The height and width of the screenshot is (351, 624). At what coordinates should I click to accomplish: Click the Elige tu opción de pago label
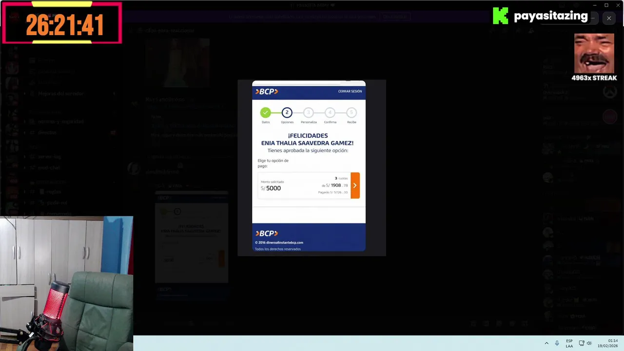click(273, 163)
